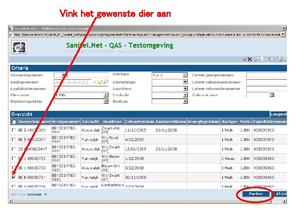
Task: Click the page icon in the address bar
Action: tap(11, 35)
